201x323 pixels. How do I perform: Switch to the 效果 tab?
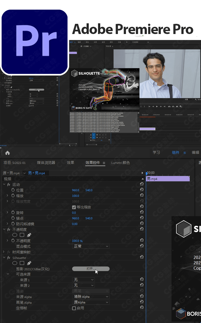point(70,163)
